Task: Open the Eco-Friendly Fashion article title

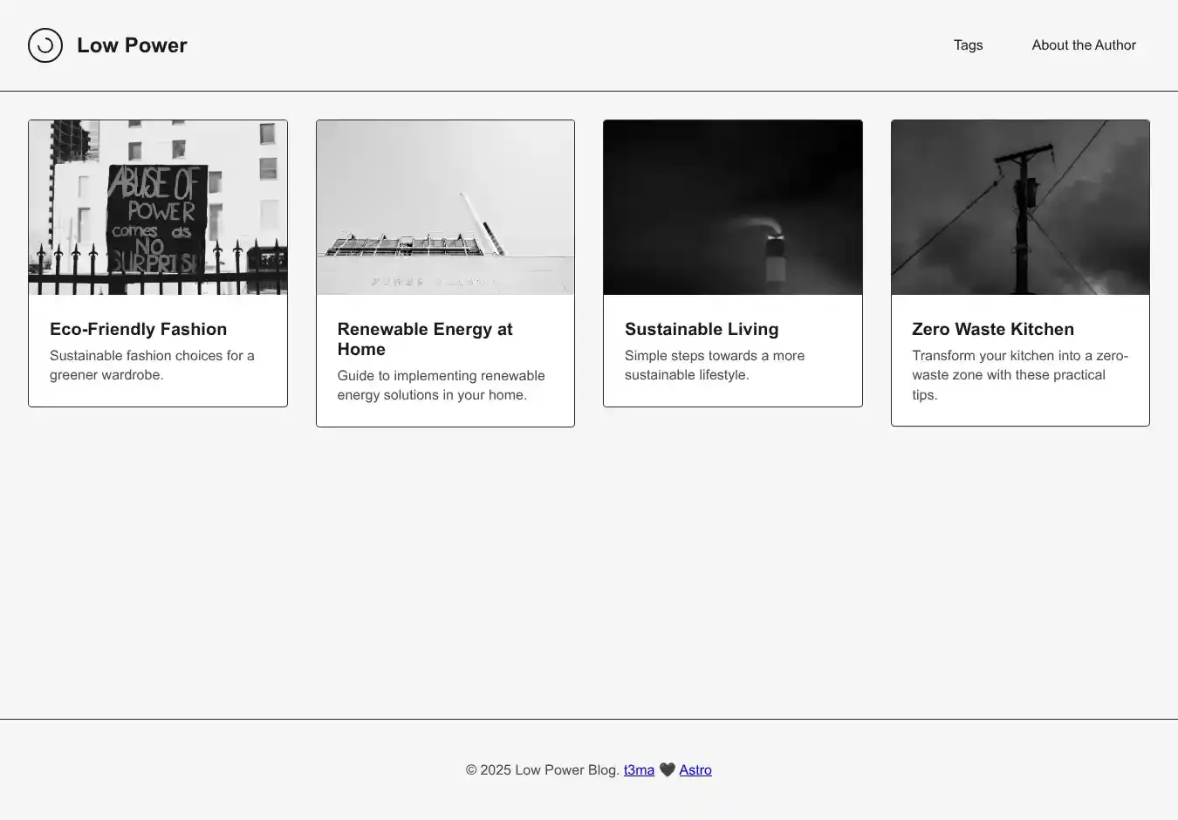Action: tap(138, 329)
